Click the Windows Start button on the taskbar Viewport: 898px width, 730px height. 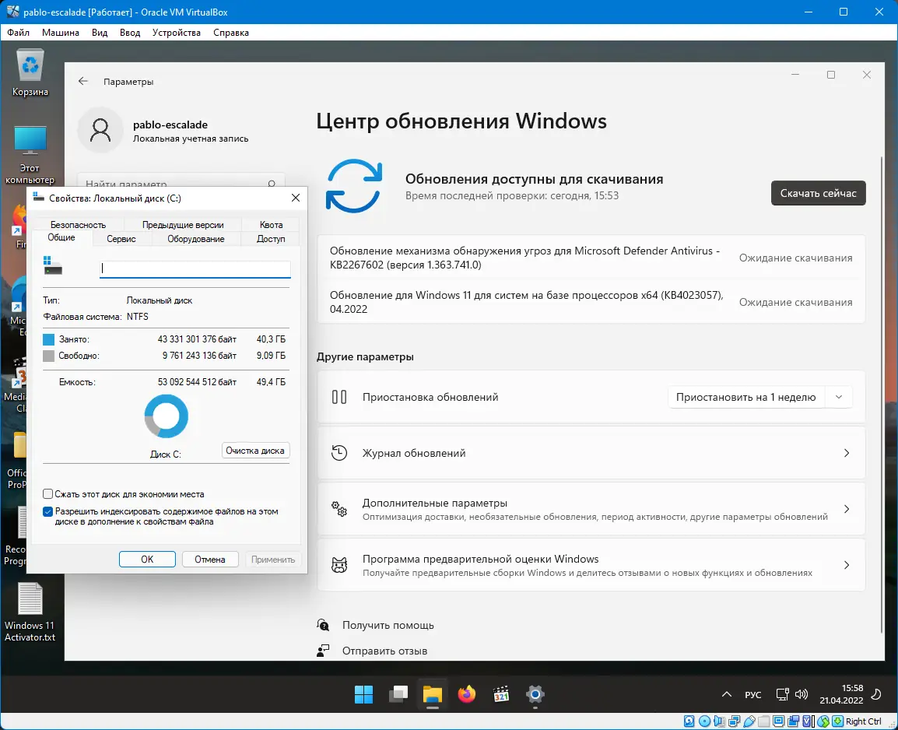click(363, 694)
